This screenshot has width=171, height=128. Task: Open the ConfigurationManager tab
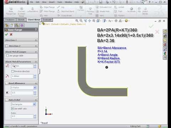17,25
